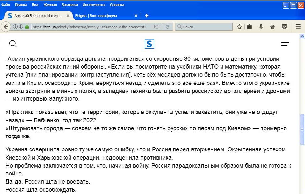Click the text «Практика показывает, что те территории
This screenshot has height=194, width=305.
coord(142,116)
